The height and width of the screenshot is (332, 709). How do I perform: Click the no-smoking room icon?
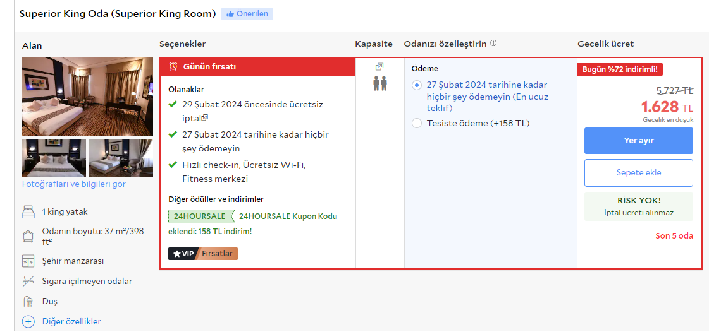pos(28,281)
